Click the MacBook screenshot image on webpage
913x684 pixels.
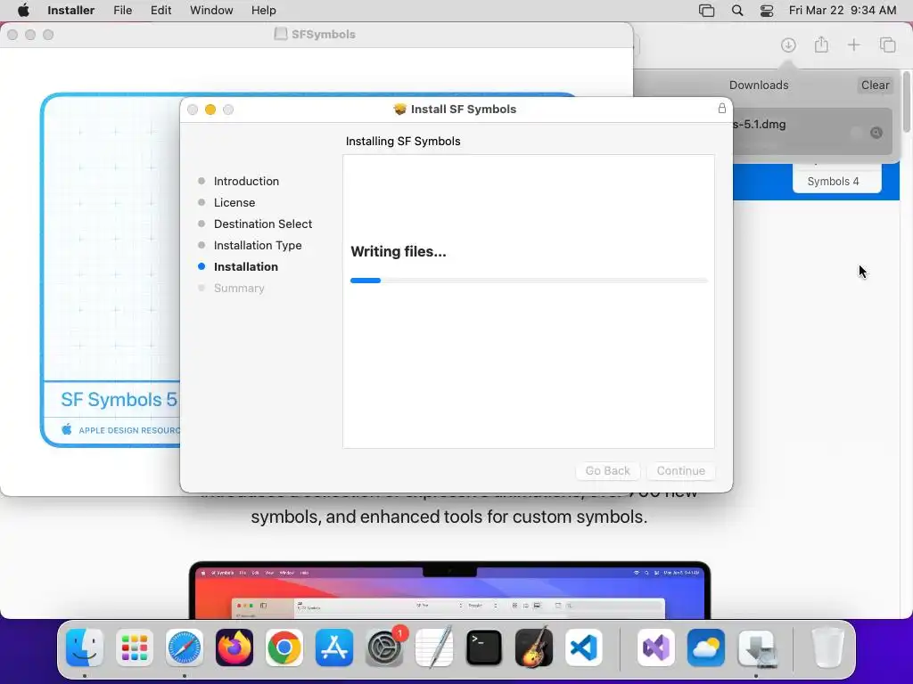(449, 590)
